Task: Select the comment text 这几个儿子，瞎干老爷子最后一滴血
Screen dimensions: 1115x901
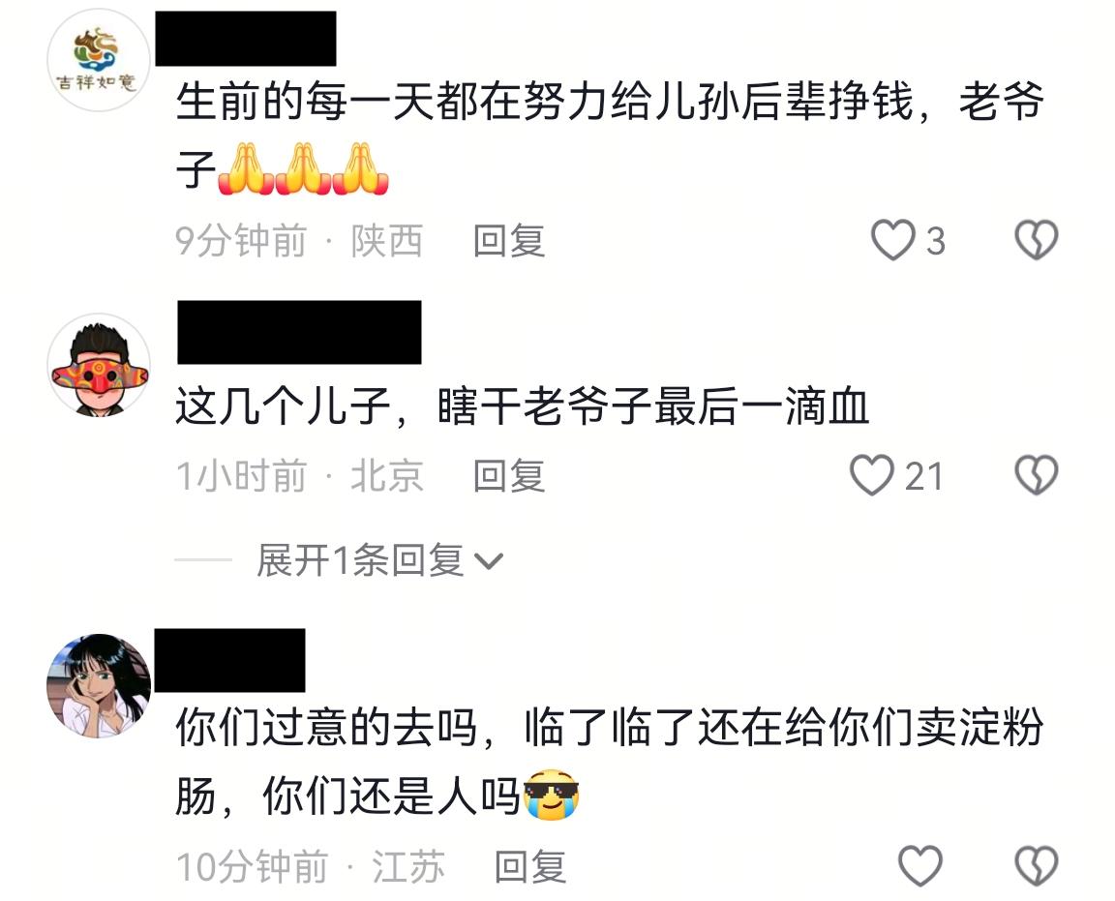Action: tap(523, 406)
